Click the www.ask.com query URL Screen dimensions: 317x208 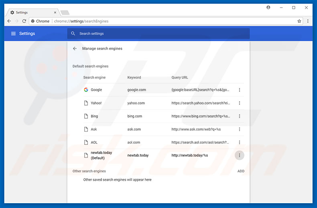pyautogui.click(x=196, y=129)
